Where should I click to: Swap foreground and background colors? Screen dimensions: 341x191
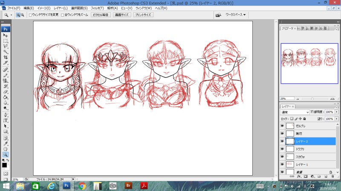(8, 160)
